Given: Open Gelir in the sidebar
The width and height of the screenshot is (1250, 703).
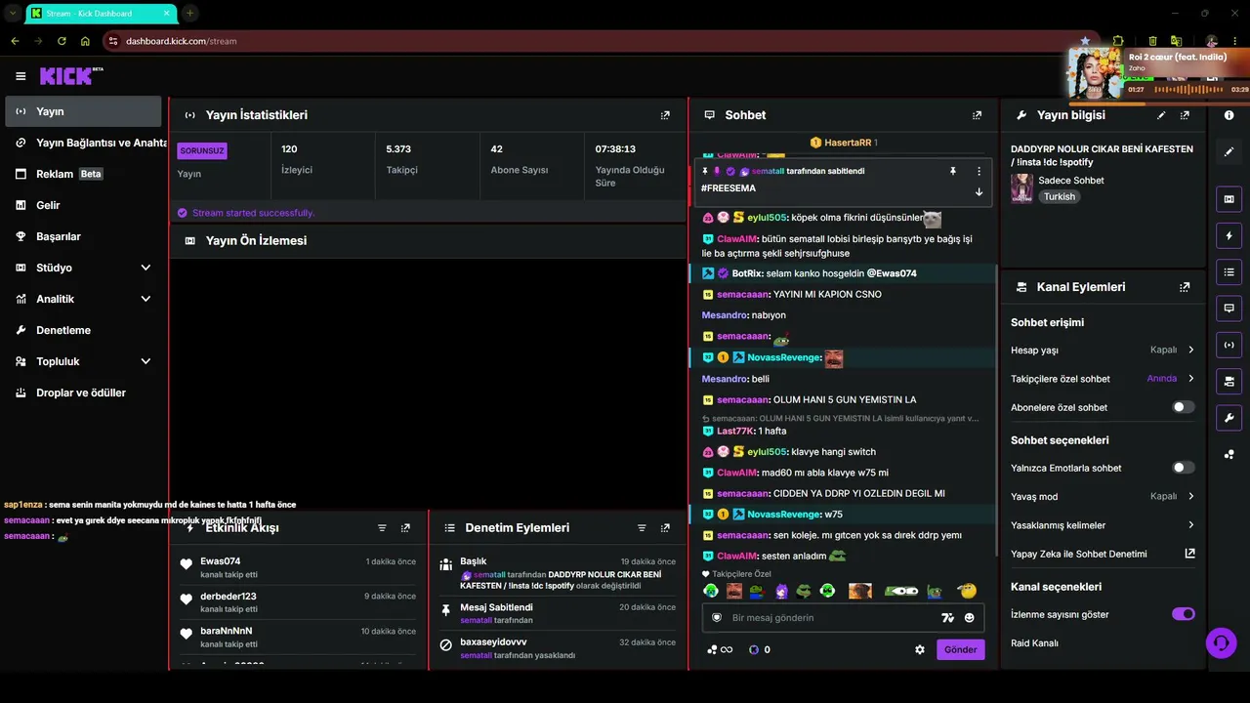Looking at the screenshot, I should (x=83, y=205).
